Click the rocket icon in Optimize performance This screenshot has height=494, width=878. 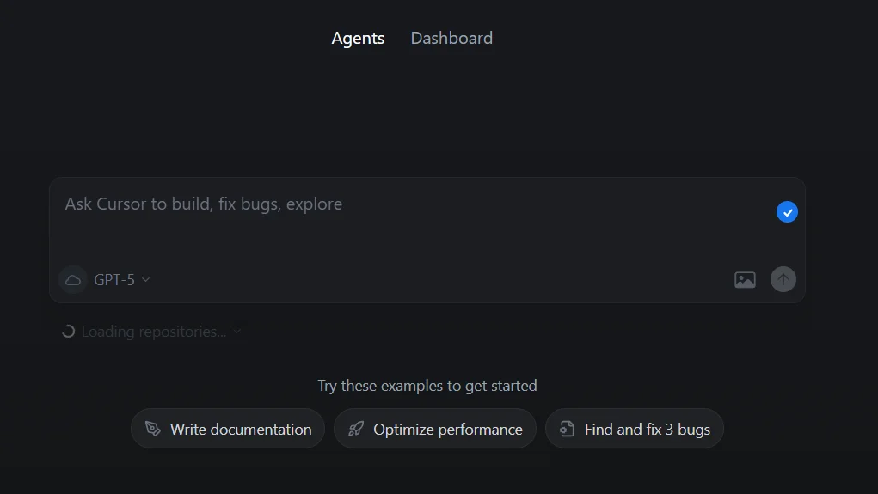(x=356, y=429)
